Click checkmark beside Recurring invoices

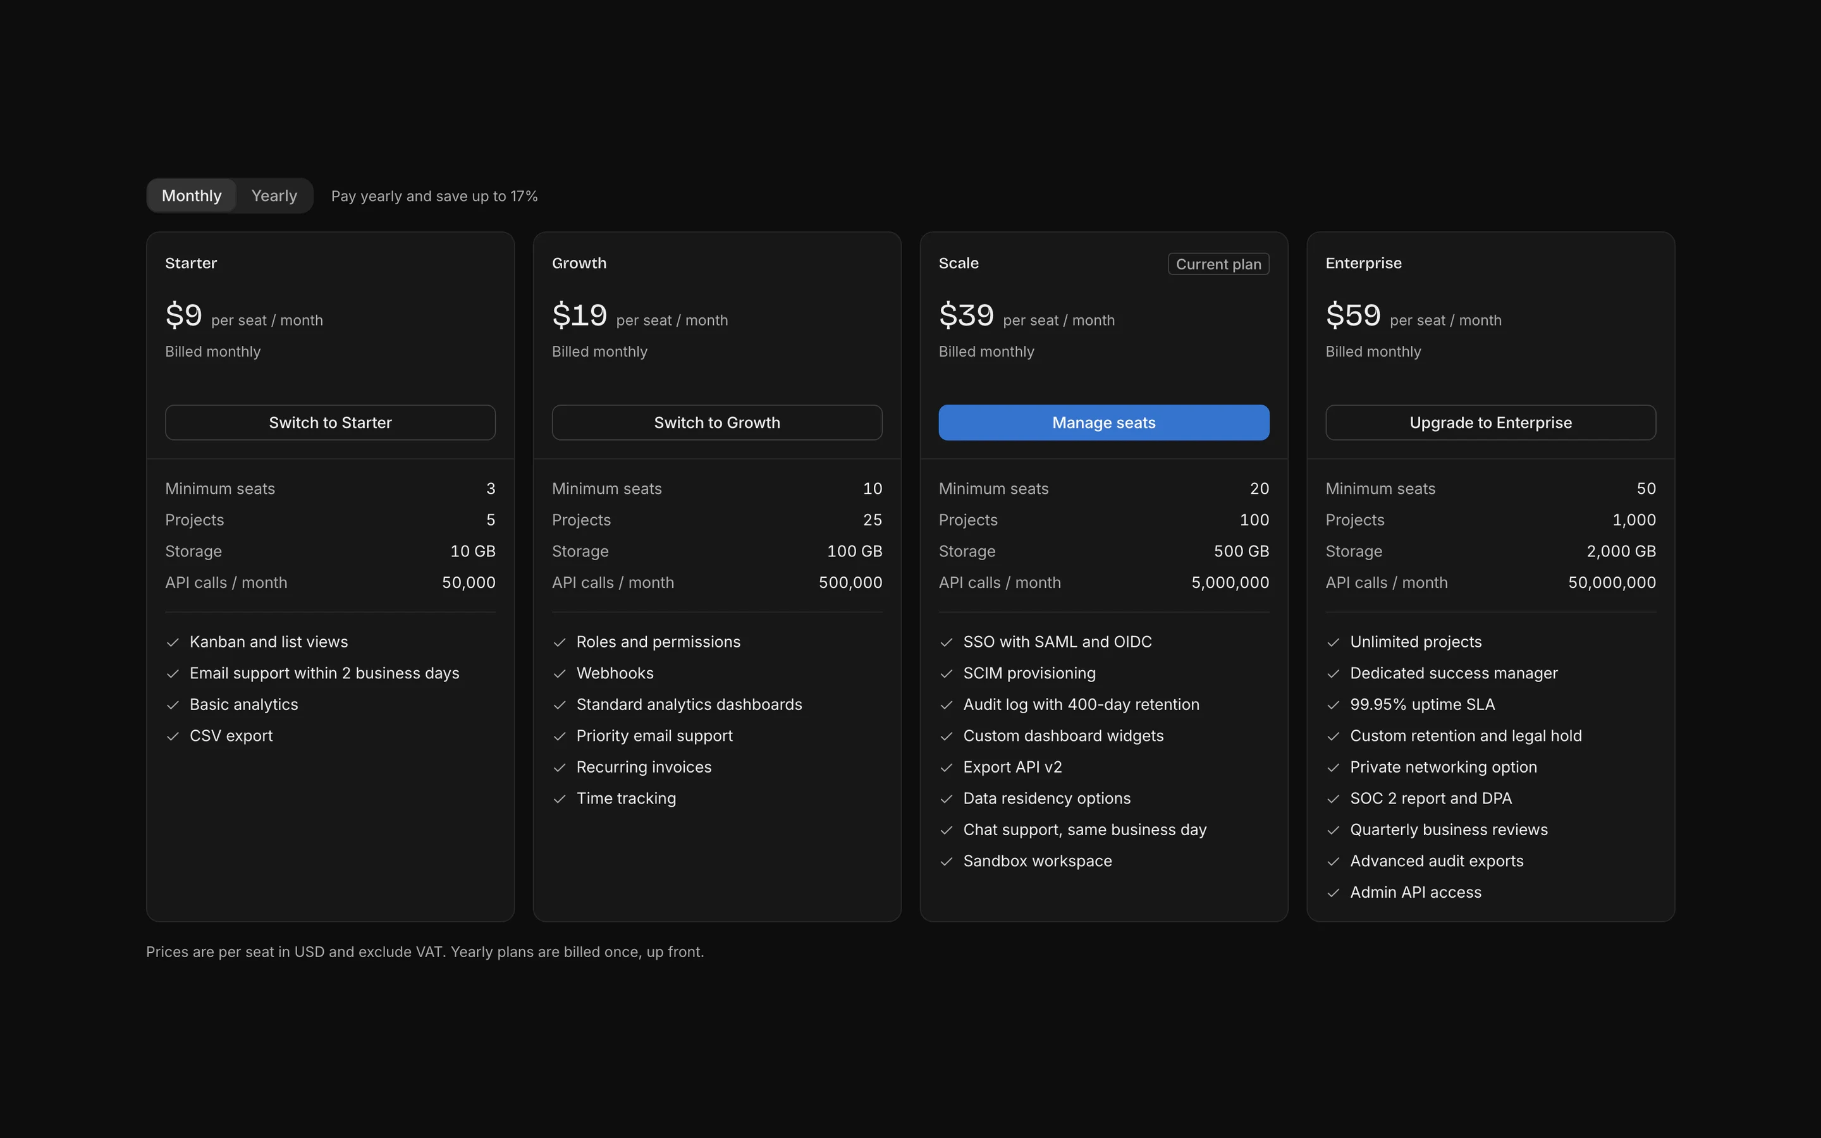tap(560, 768)
